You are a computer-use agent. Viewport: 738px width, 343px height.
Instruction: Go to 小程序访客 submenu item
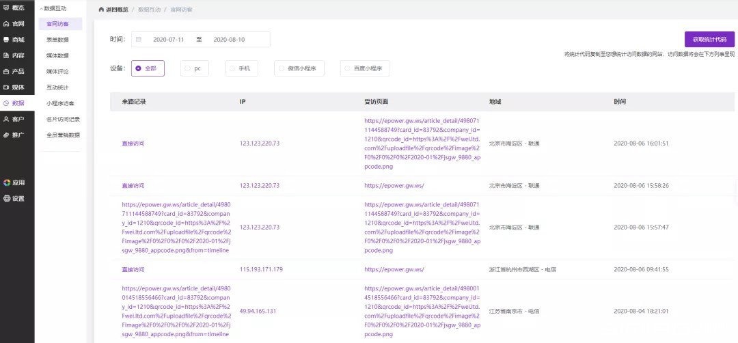click(x=59, y=103)
